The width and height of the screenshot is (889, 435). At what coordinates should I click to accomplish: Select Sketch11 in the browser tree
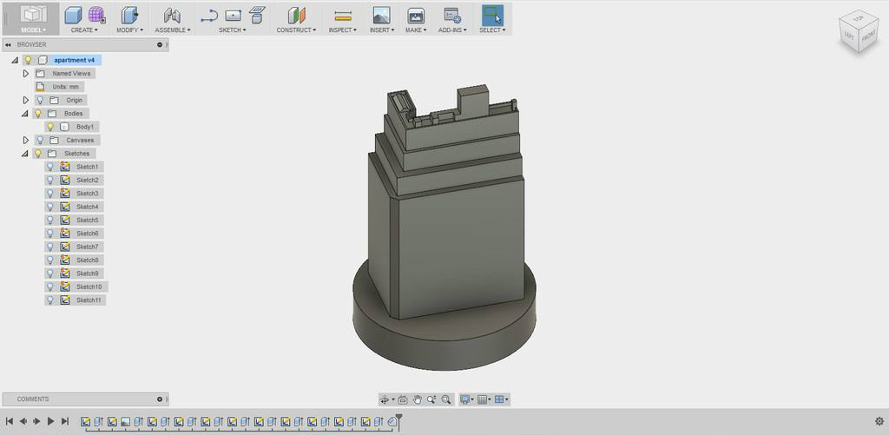(x=89, y=300)
